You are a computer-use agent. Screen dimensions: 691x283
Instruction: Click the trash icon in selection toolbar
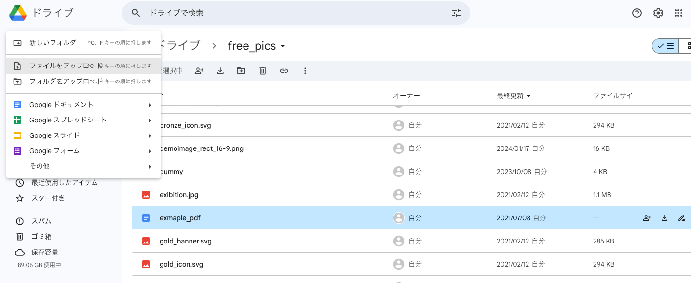pyautogui.click(x=263, y=71)
